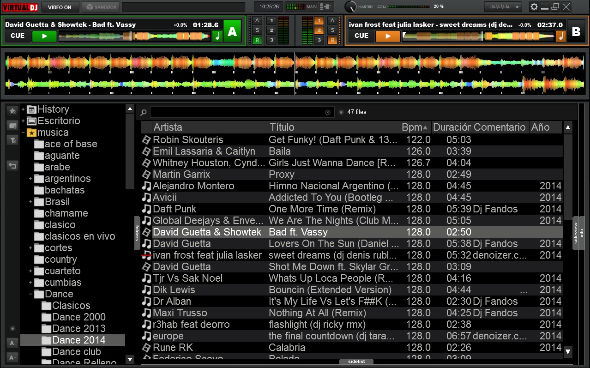Toggle left column A assignment button

click(257, 20)
